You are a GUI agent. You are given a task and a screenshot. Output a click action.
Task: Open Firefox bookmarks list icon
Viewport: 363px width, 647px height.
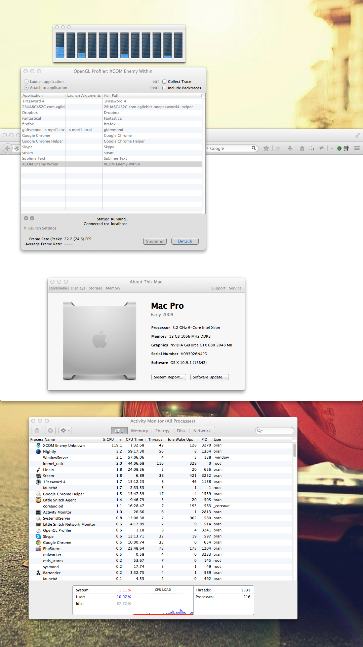[x=278, y=148]
